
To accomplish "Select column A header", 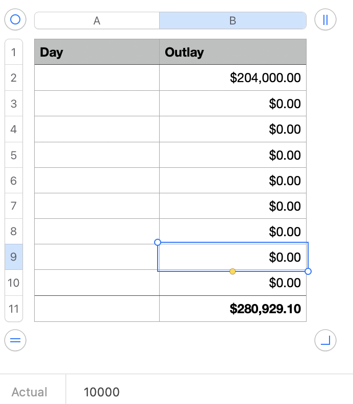I will [96, 20].
